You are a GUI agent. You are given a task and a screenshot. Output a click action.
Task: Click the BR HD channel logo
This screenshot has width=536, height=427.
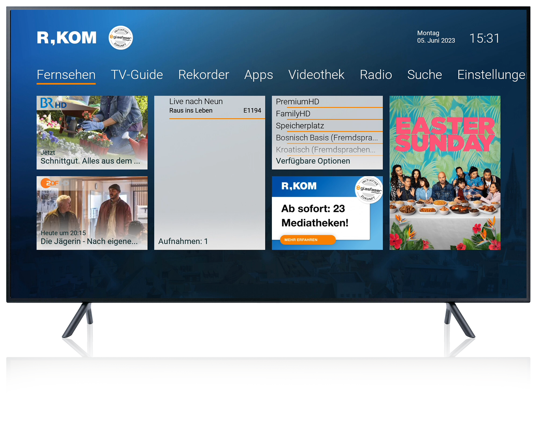[54, 103]
